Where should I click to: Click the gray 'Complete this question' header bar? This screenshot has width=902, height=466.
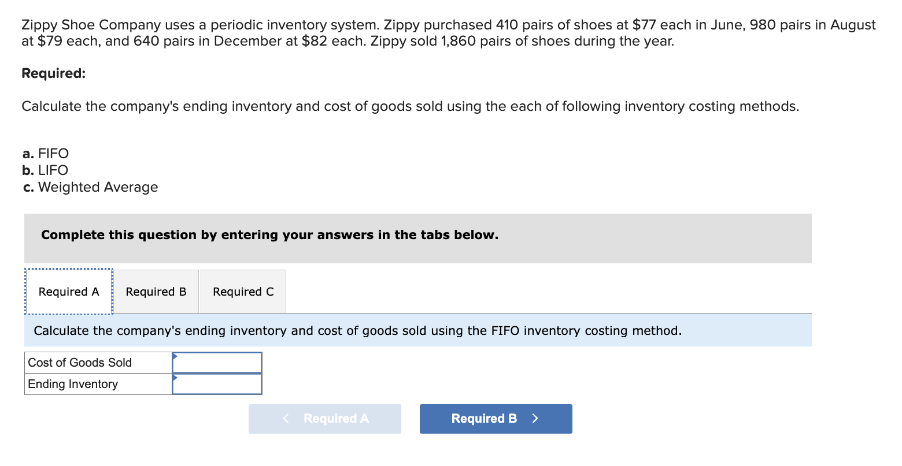coord(269,235)
